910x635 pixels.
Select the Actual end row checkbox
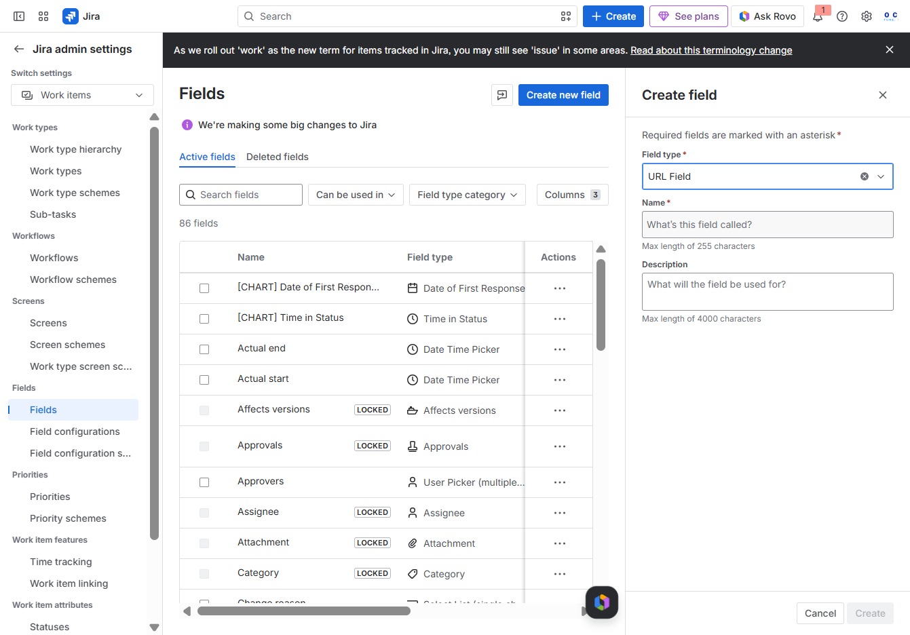coord(204,349)
